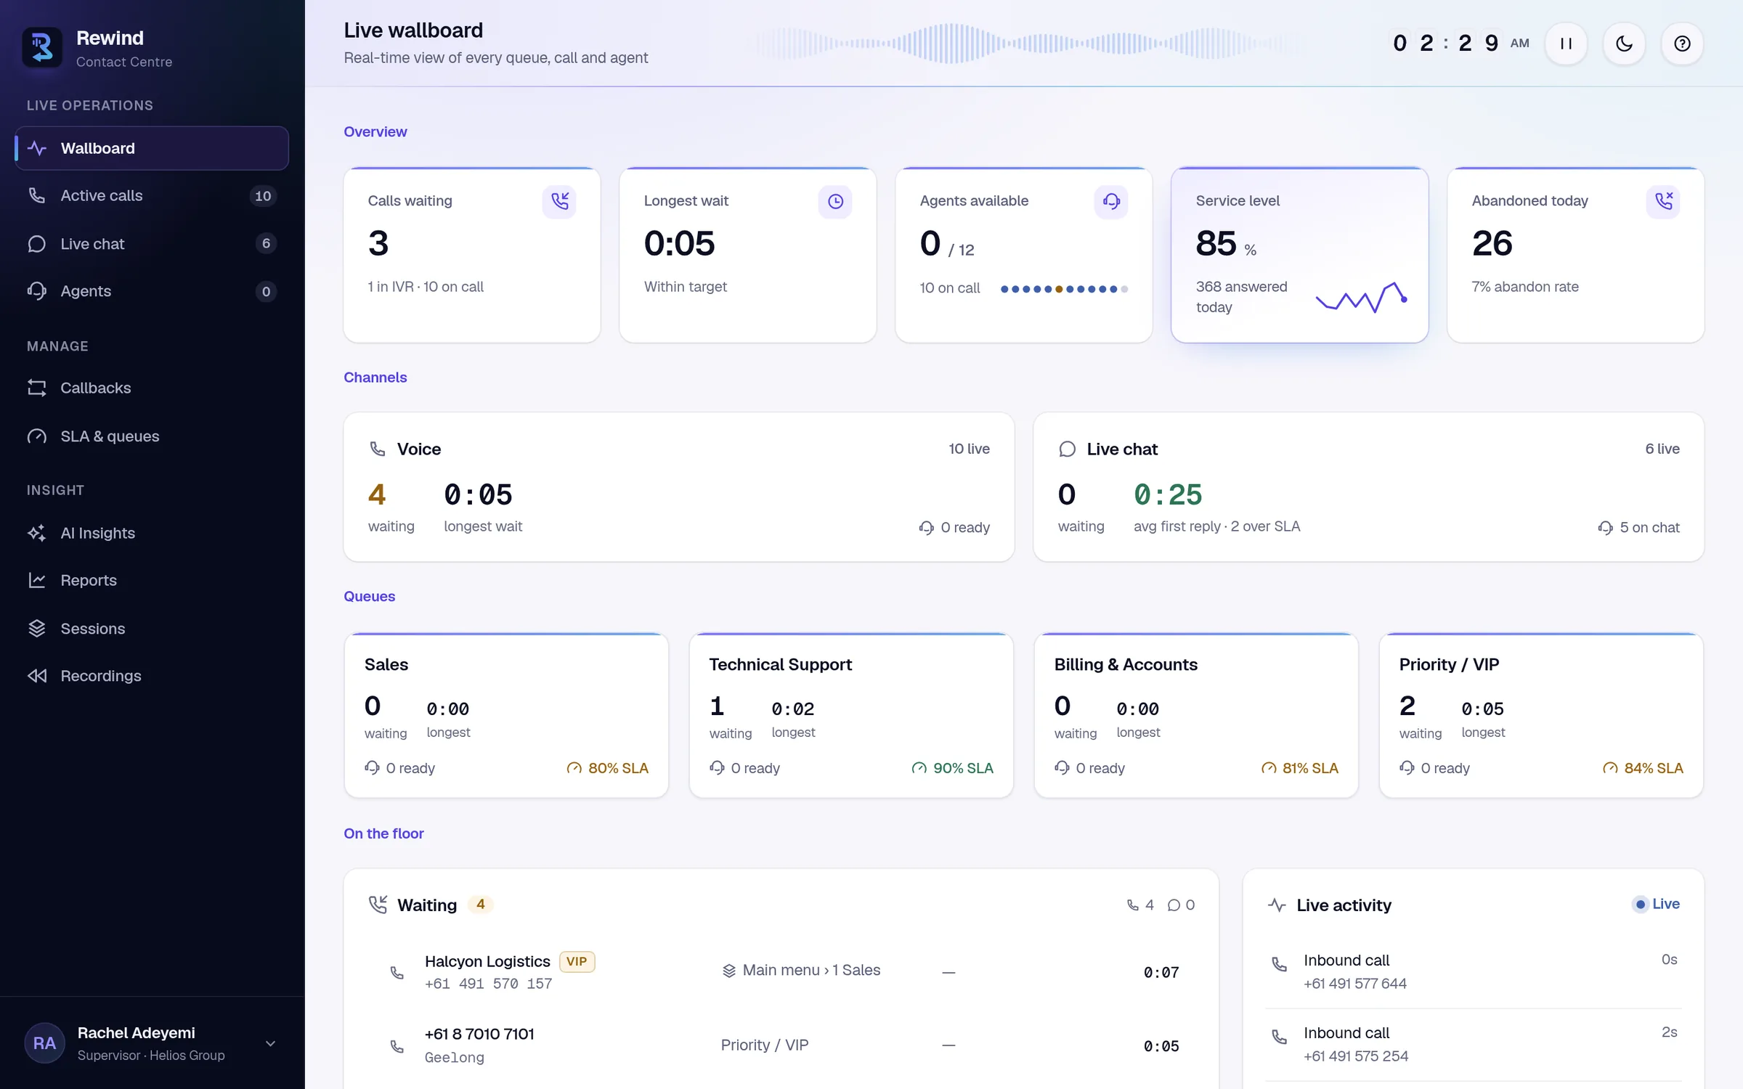This screenshot has width=1743, height=1089.
Task: Click the Waiting panel incoming-call icon
Action: [x=378, y=905]
